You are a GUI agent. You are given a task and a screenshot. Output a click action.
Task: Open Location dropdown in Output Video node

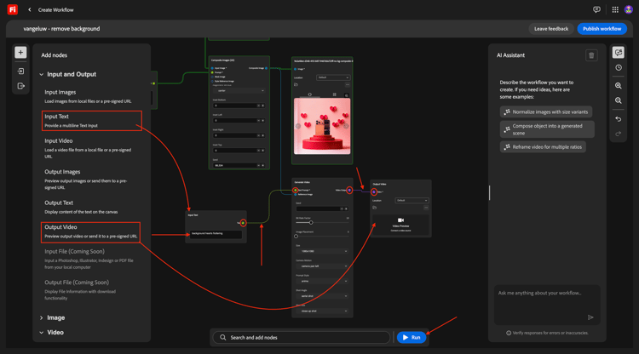pyautogui.click(x=412, y=200)
